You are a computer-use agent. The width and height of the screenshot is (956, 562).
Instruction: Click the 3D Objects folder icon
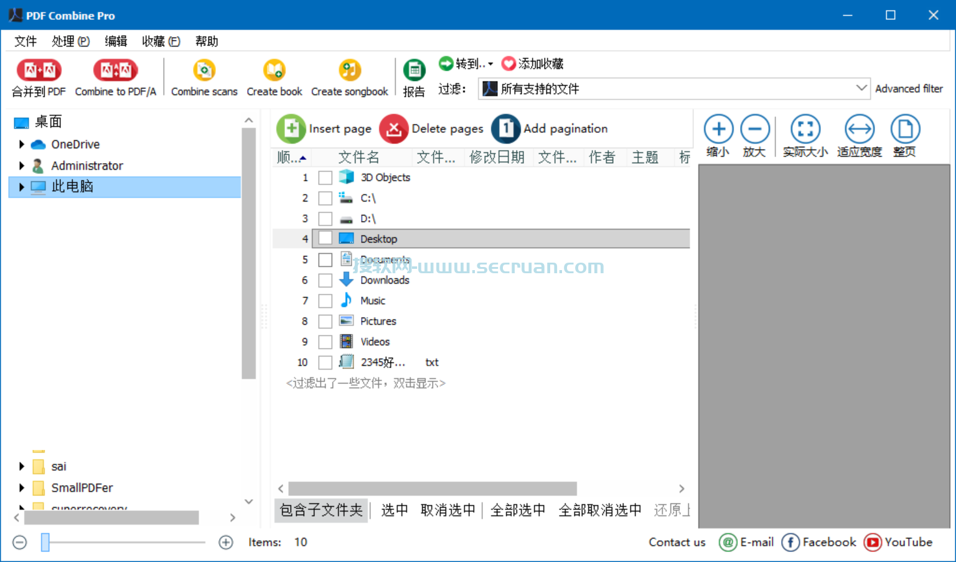347,177
